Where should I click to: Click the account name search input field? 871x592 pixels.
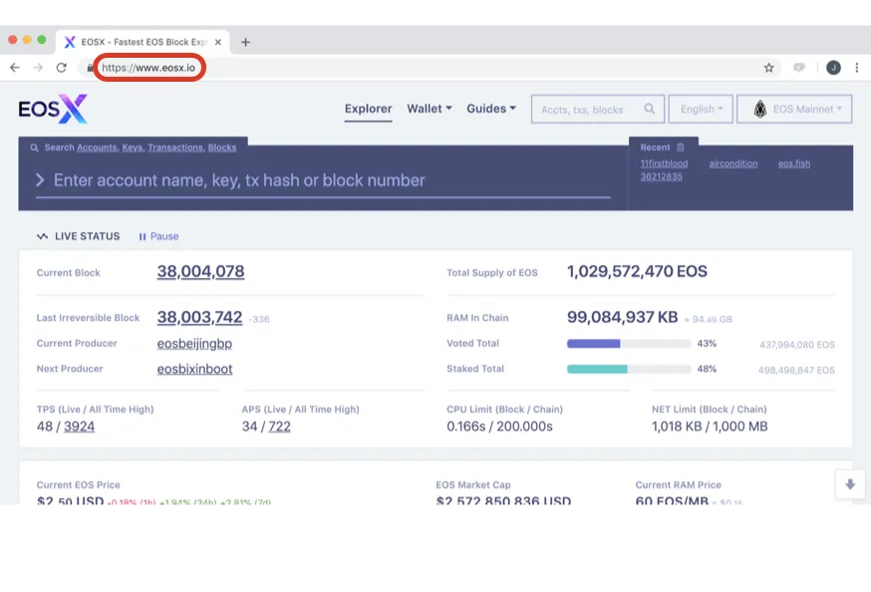pyautogui.click(x=323, y=180)
